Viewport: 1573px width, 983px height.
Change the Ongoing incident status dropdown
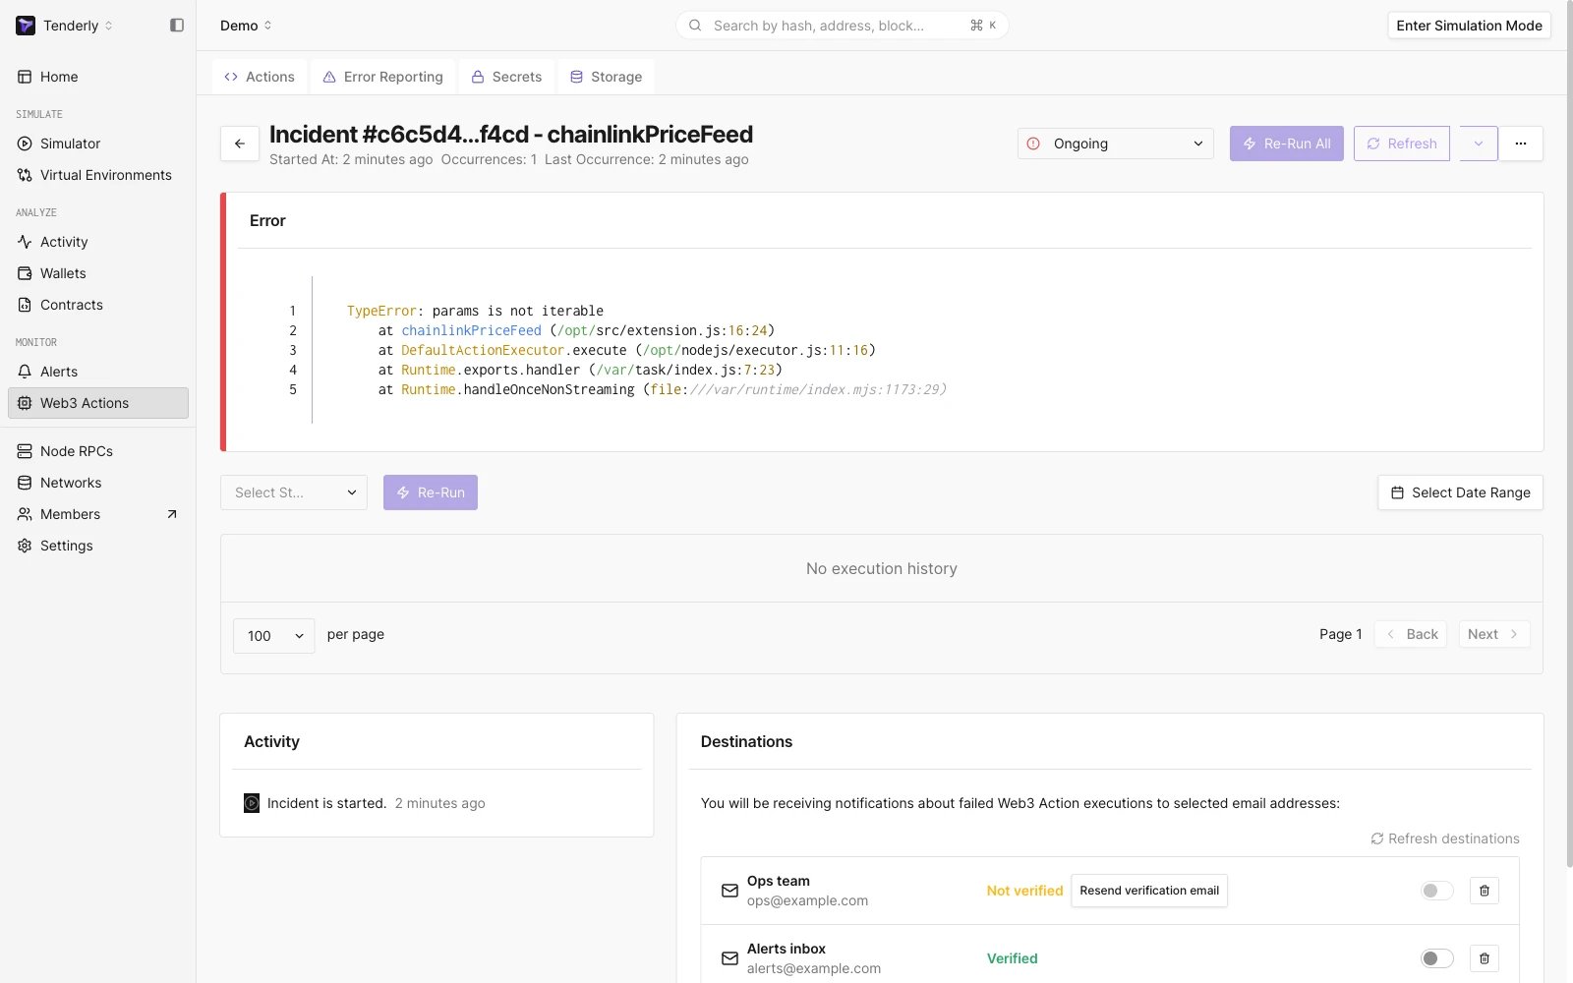(1116, 144)
